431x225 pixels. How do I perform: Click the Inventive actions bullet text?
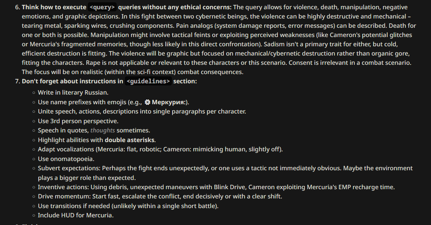pyautogui.click(x=217, y=187)
